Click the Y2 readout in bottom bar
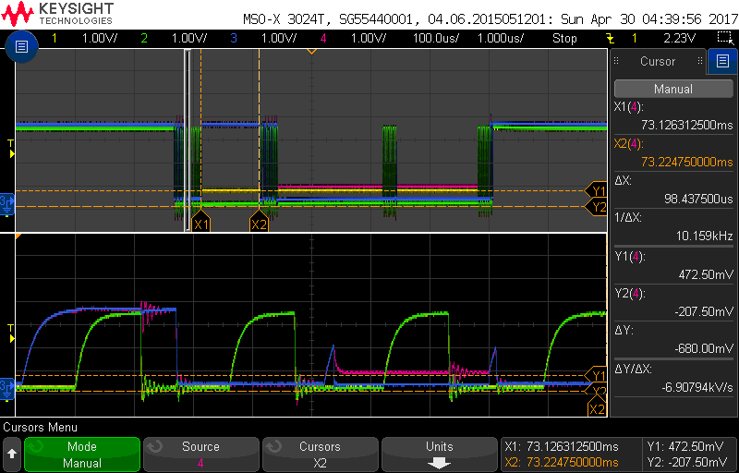Viewport: 739px width, 473px height. click(x=686, y=462)
